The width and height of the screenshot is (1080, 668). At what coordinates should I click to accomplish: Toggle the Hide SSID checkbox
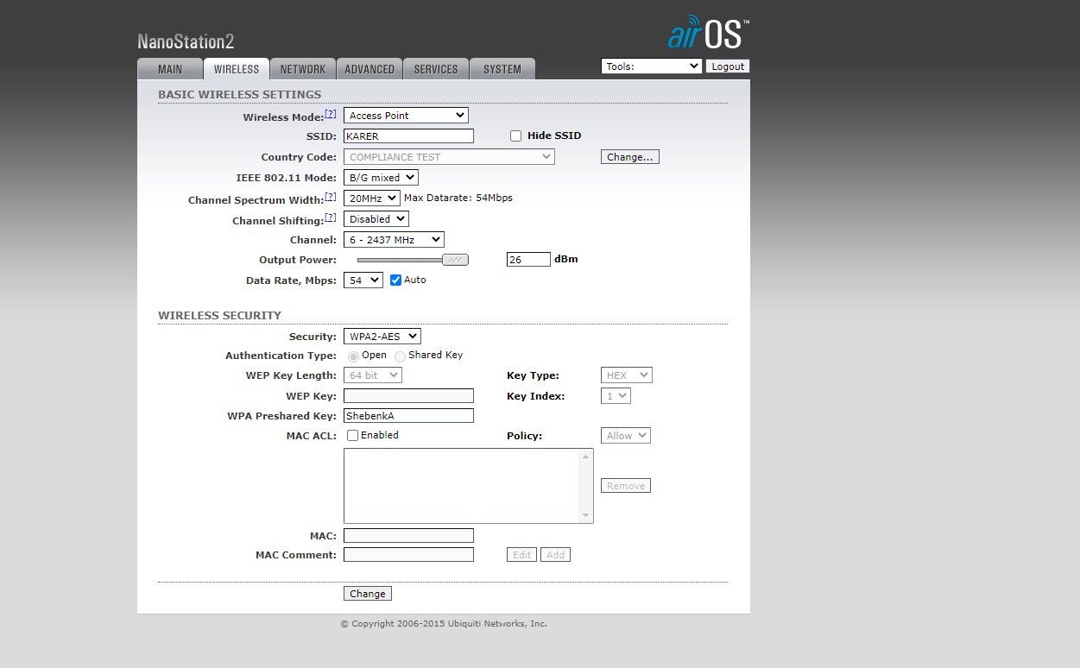coord(516,136)
